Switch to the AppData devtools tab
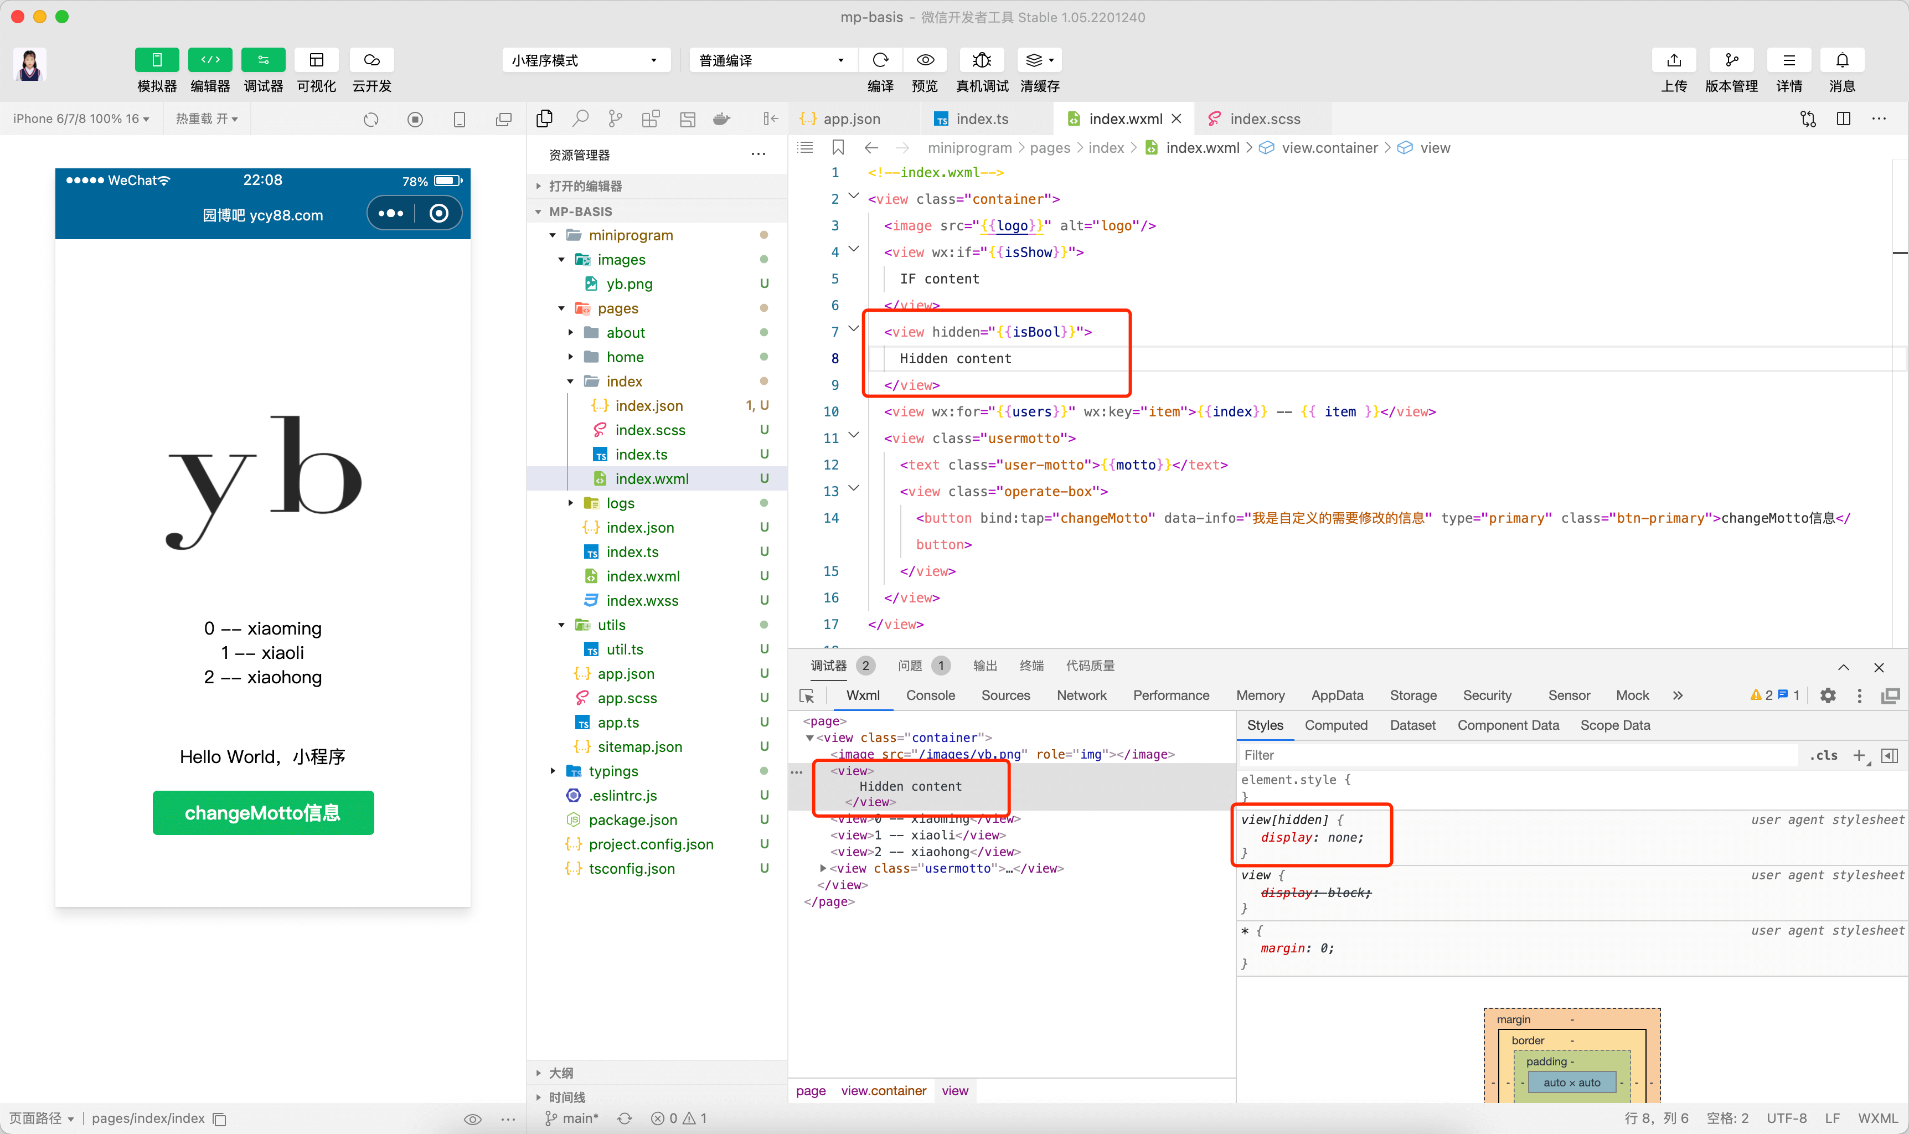This screenshot has width=1909, height=1134. click(x=1337, y=695)
